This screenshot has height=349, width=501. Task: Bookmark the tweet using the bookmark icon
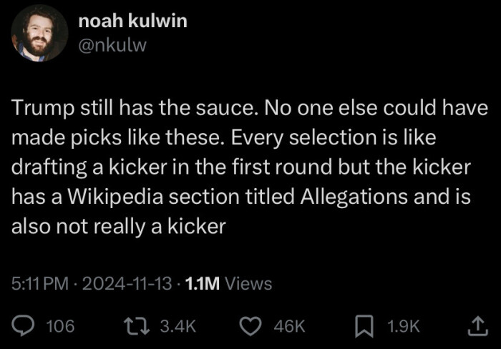pos(366,325)
